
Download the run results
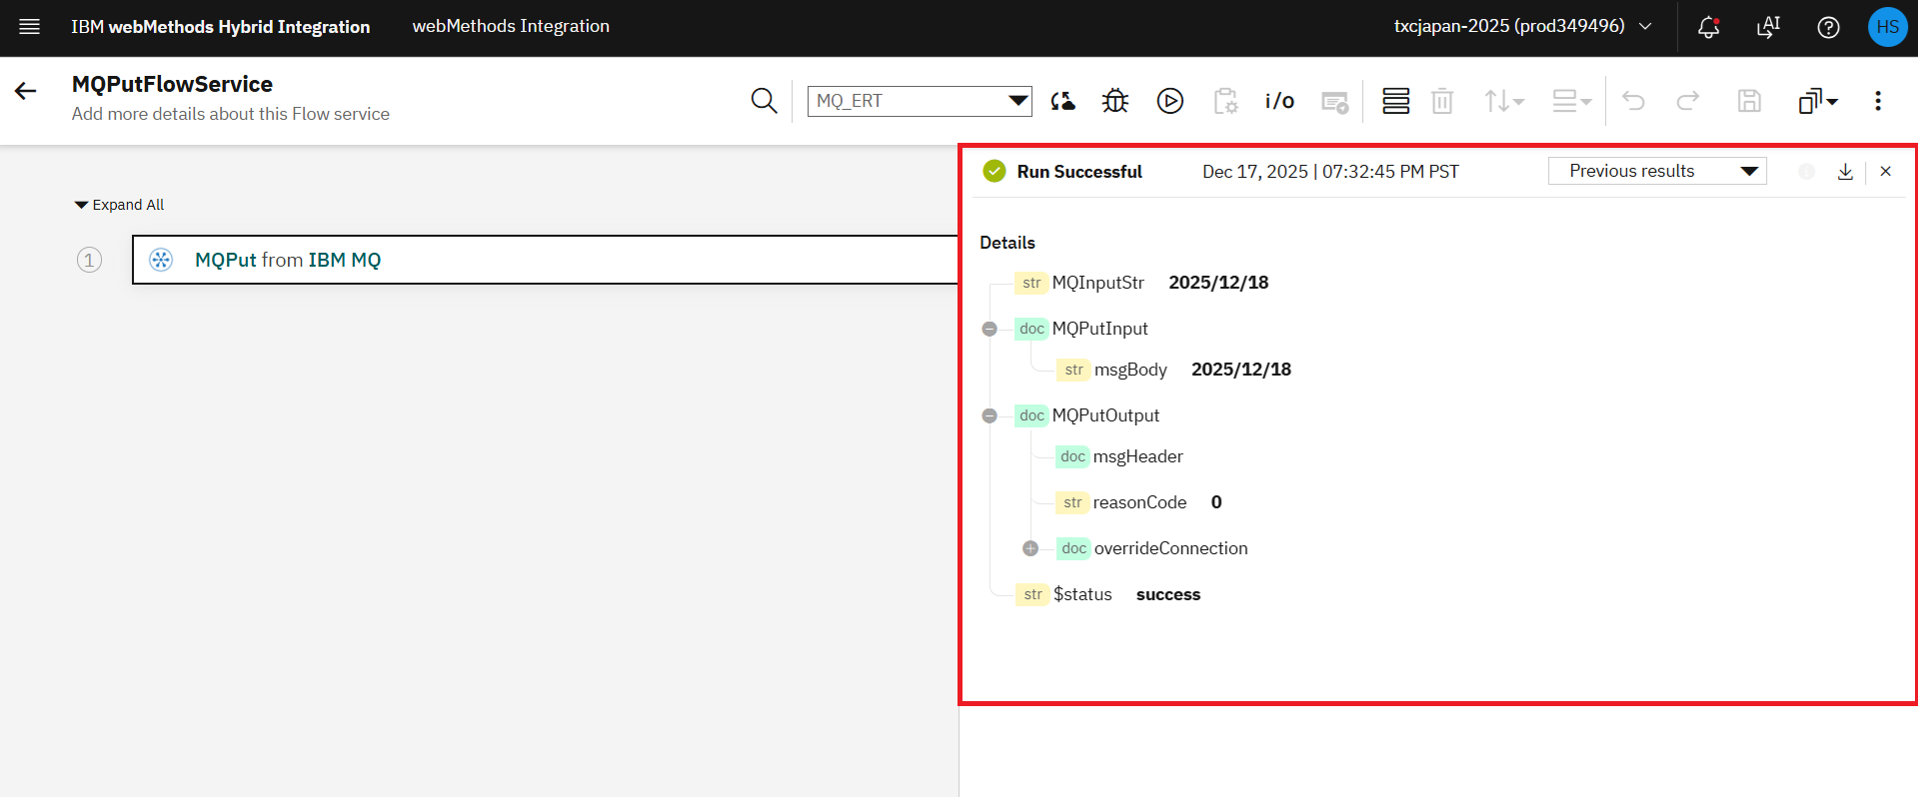coord(1845,172)
